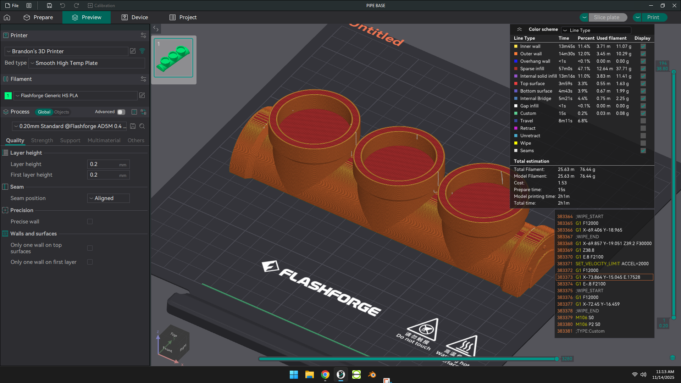681x383 pixels.
Task: Click the layers icon at bottom right
Action: click(672, 357)
